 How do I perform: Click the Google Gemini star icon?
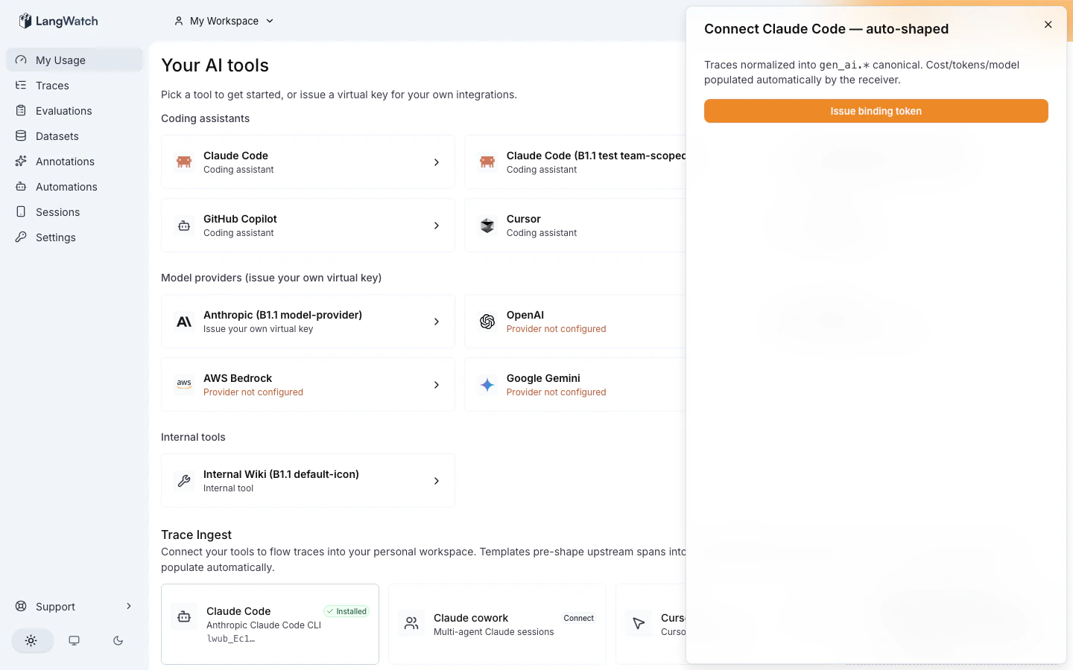coord(487,385)
